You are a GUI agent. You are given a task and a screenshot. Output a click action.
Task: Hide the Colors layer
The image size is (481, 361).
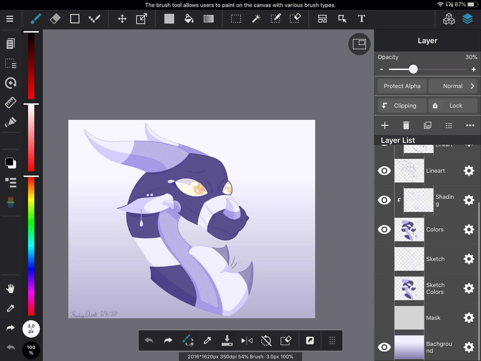pos(384,230)
